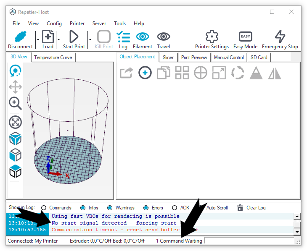Click the Disconnect printer icon
This screenshot has width=307, height=251.
20,37
